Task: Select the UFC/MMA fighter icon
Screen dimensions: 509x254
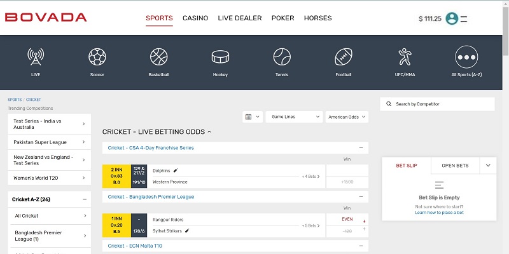Action: [405, 57]
